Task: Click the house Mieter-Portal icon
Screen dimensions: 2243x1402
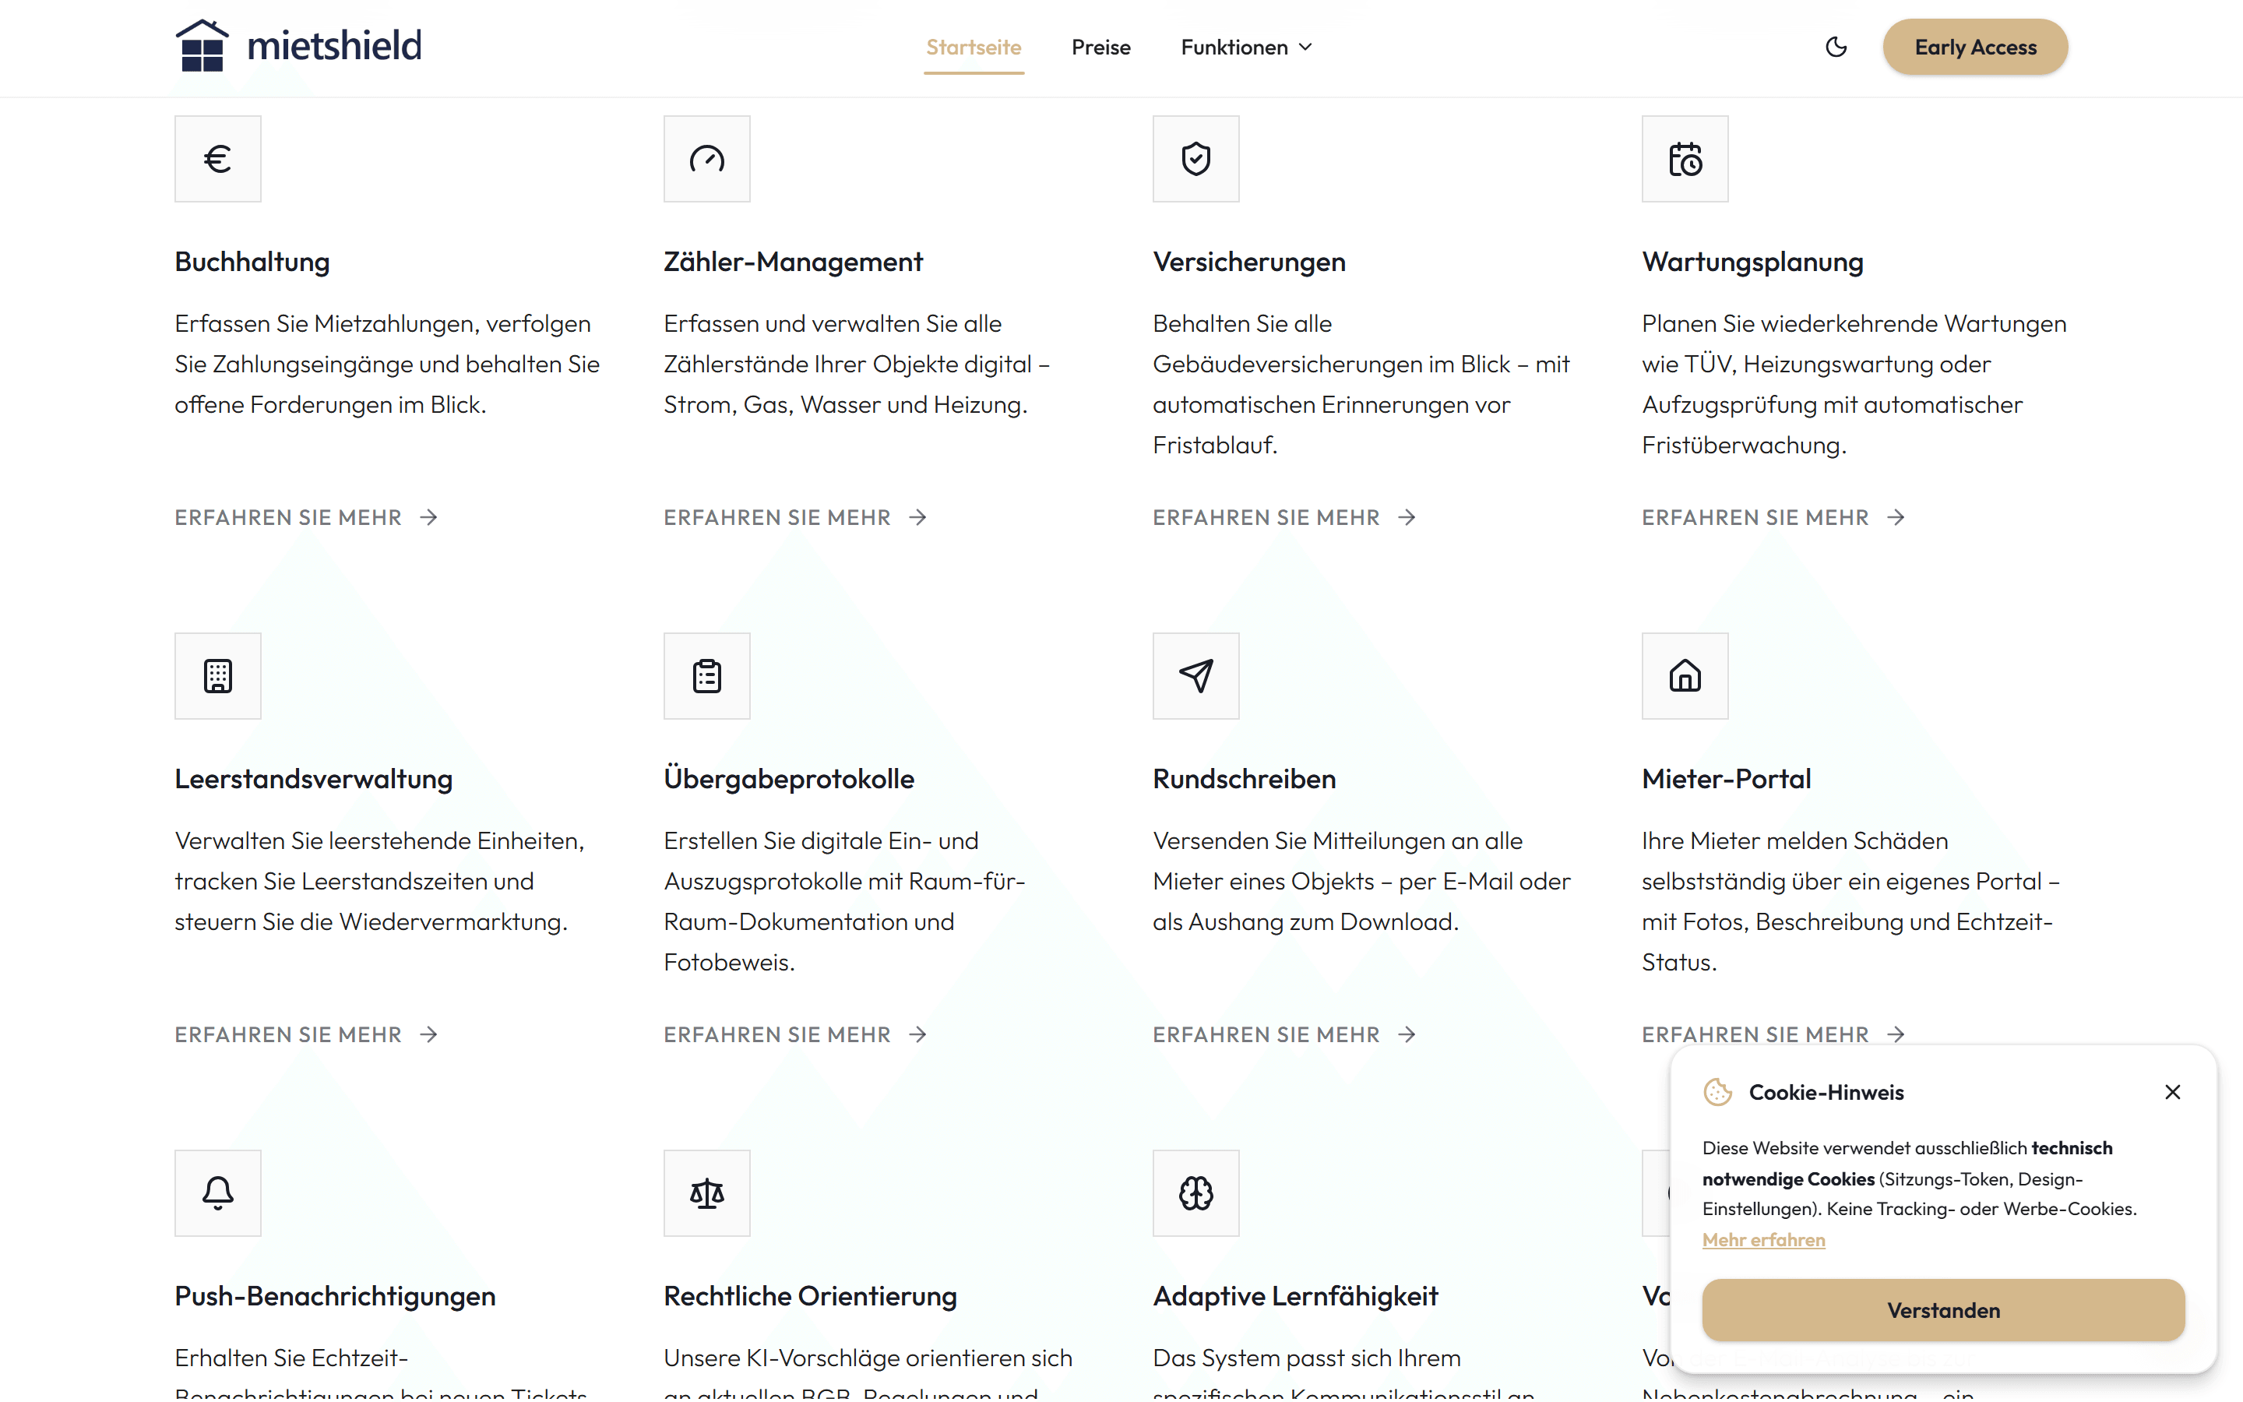Action: [x=1684, y=676]
